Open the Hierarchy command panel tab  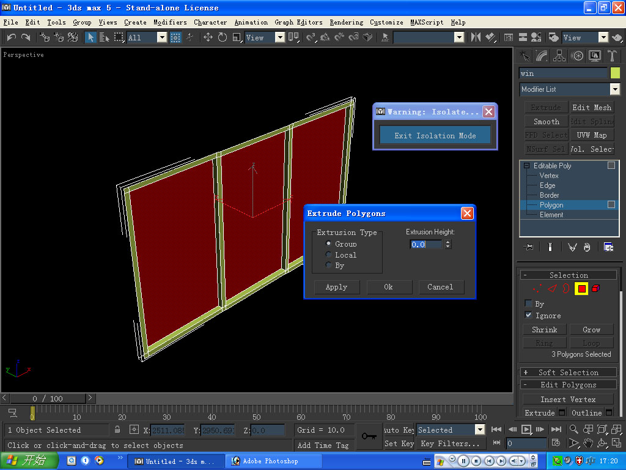tap(559, 56)
